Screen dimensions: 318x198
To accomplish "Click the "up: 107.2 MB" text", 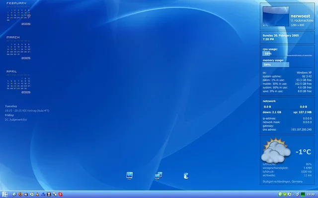I will (x=303, y=112).
